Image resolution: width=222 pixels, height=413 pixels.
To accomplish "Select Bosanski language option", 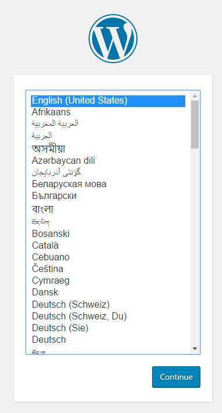I will click(x=108, y=233).
